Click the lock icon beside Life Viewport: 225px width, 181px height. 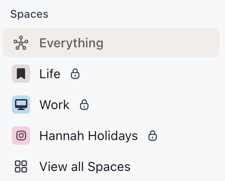(75, 74)
